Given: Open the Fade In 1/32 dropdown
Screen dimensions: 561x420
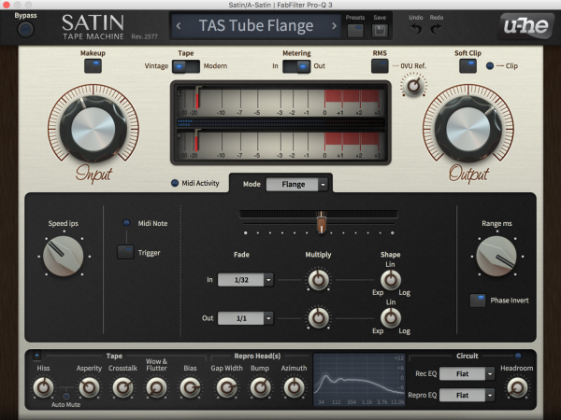Looking at the screenshot, I should coord(245,279).
